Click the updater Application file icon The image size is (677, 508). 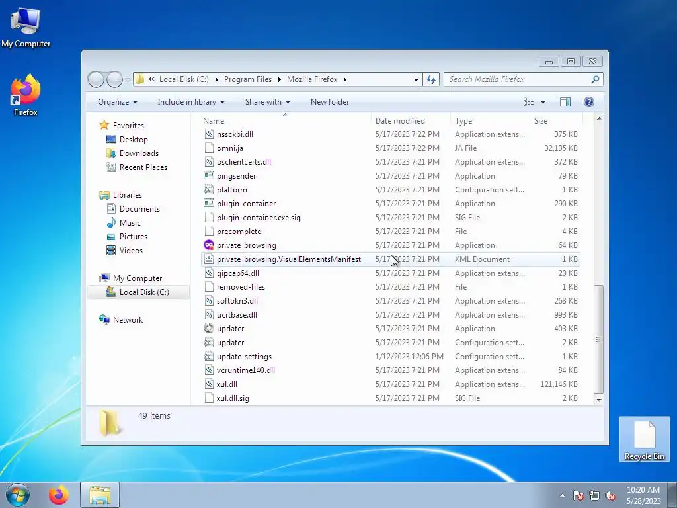(x=209, y=328)
